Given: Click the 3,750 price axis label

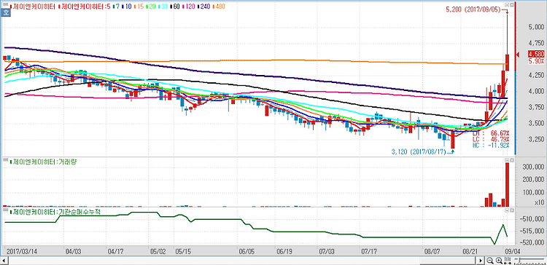Looking at the screenshot, I should 537,107.
